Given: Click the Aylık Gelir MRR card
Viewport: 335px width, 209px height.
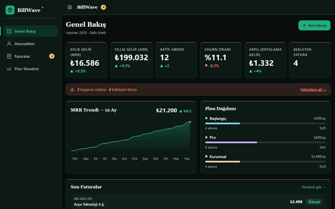Looking at the screenshot, I should point(87,60).
